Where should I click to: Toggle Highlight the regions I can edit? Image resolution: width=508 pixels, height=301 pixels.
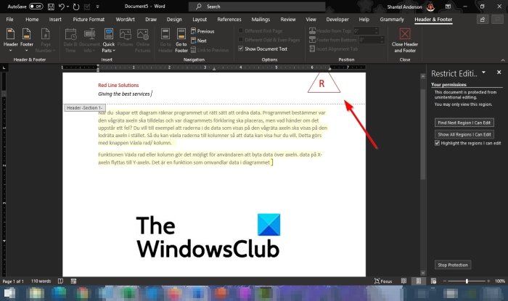(437, 143)
